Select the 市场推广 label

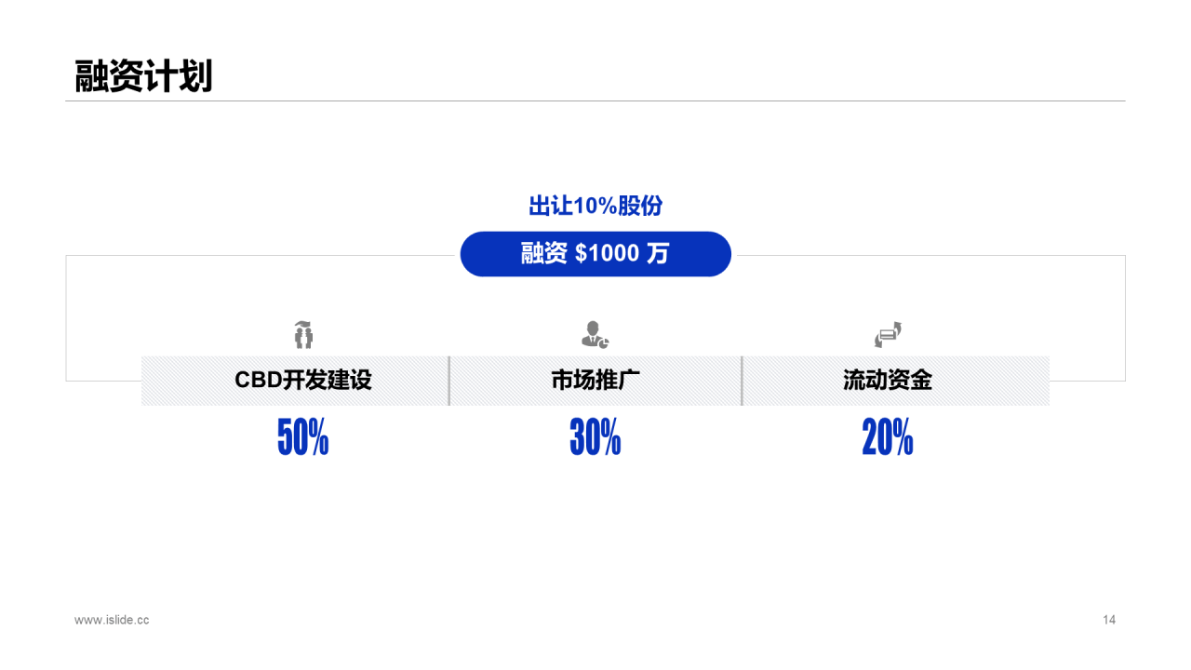595,381
